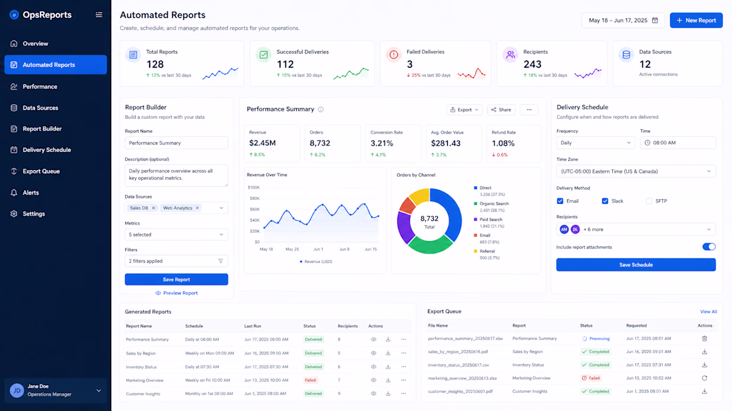Click View All in Export Queue

pos(708,312)
